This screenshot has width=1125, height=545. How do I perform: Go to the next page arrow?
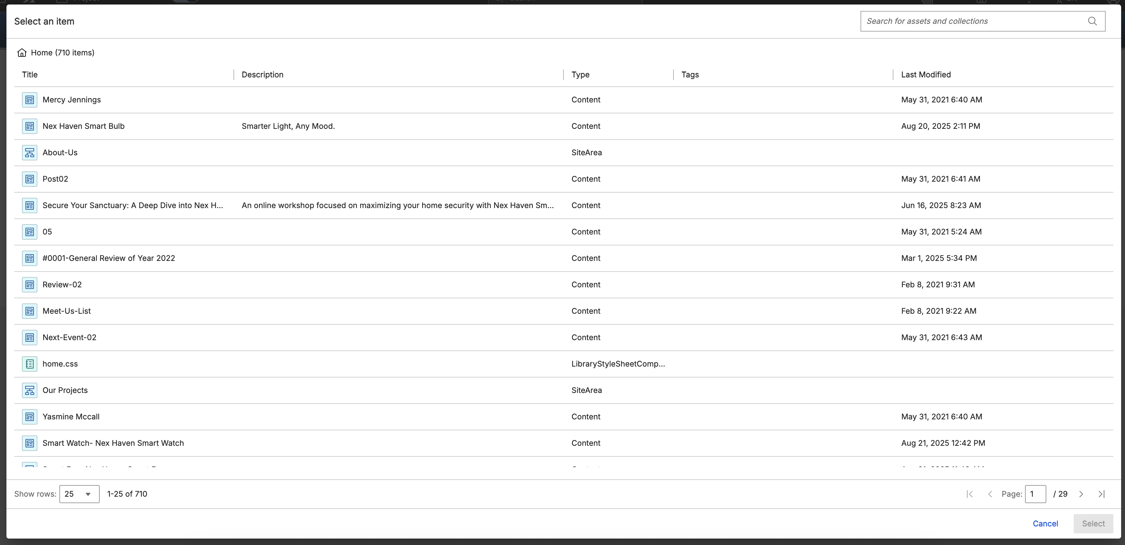click(x=1081, y=494)
